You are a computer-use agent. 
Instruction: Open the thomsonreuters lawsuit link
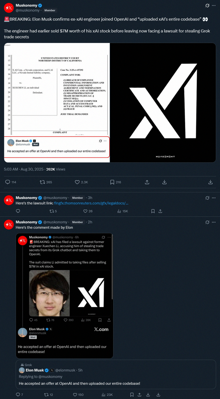point(91,203)
